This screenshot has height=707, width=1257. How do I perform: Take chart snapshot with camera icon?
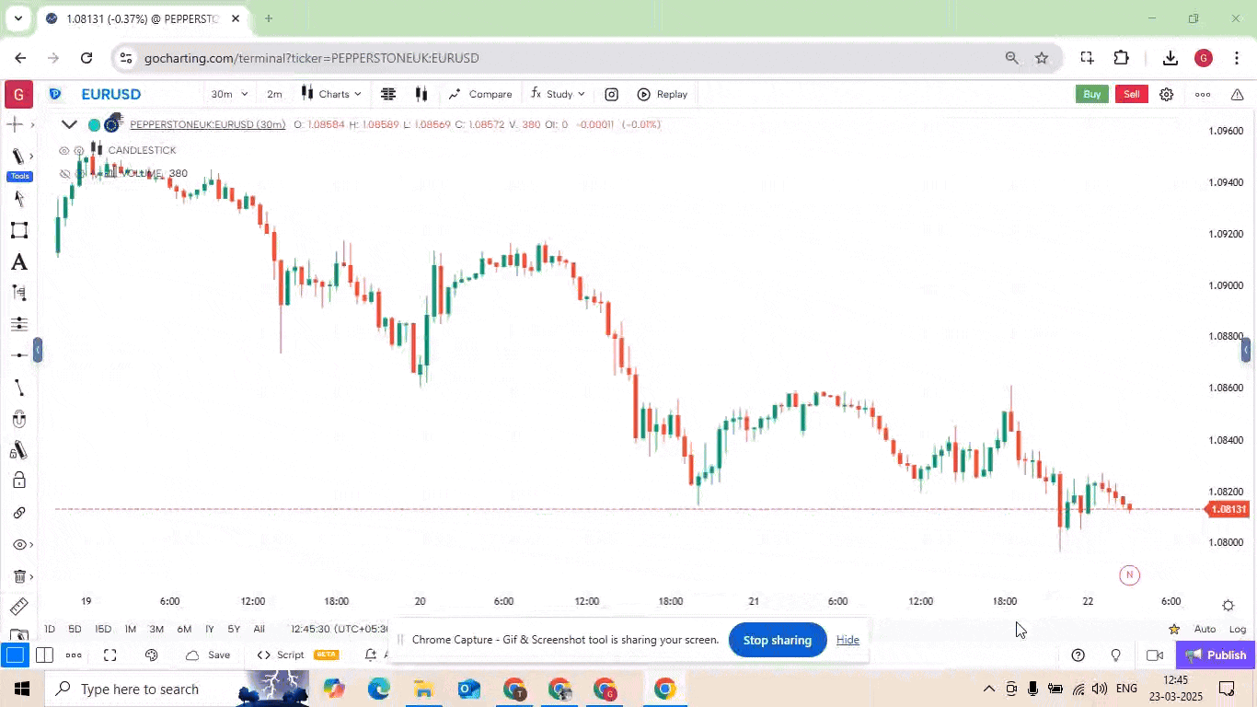pyautogui.click(x=611, y=94)
